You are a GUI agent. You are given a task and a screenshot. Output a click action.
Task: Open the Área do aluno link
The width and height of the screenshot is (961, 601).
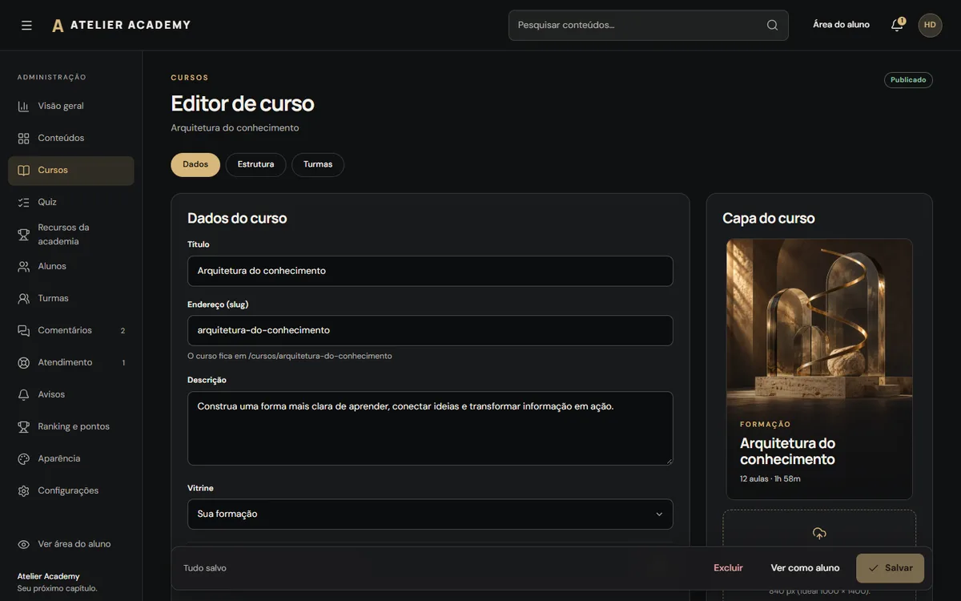coord(841,25)
